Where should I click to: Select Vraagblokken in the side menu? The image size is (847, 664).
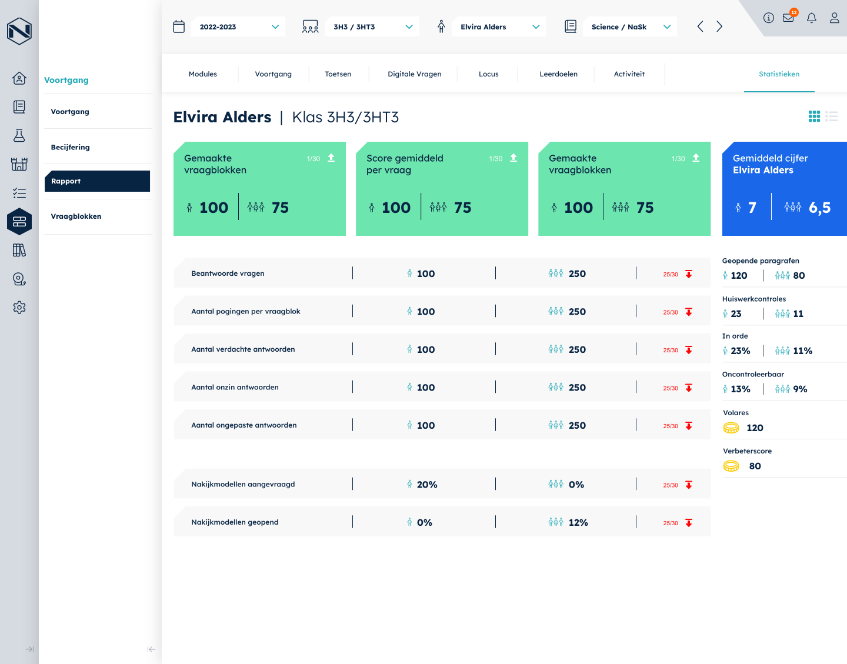coord(76,216)
